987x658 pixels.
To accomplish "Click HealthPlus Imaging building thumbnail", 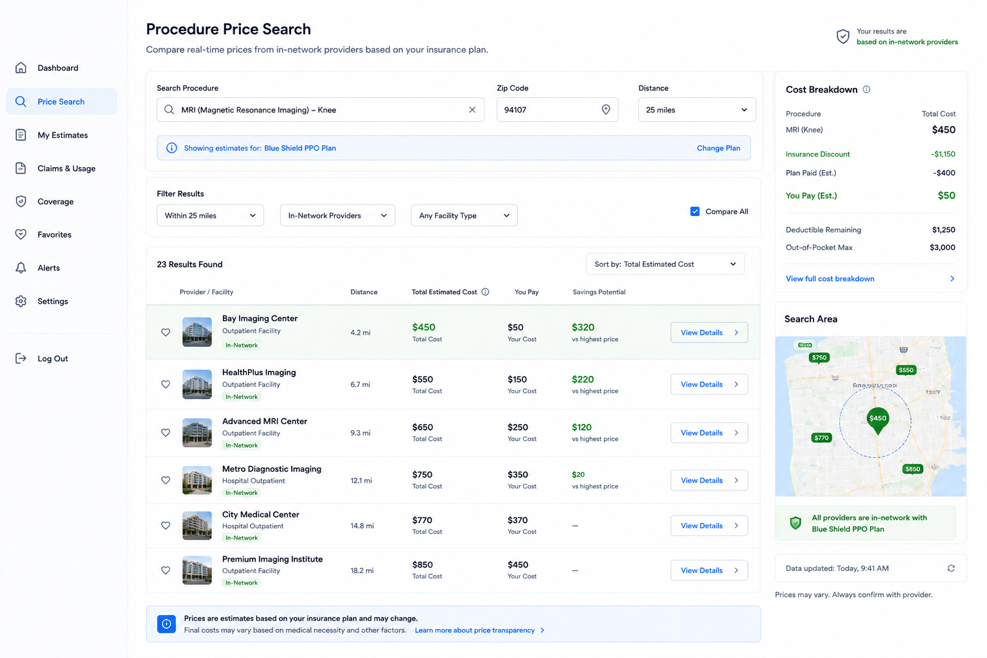I will point(197,384).
